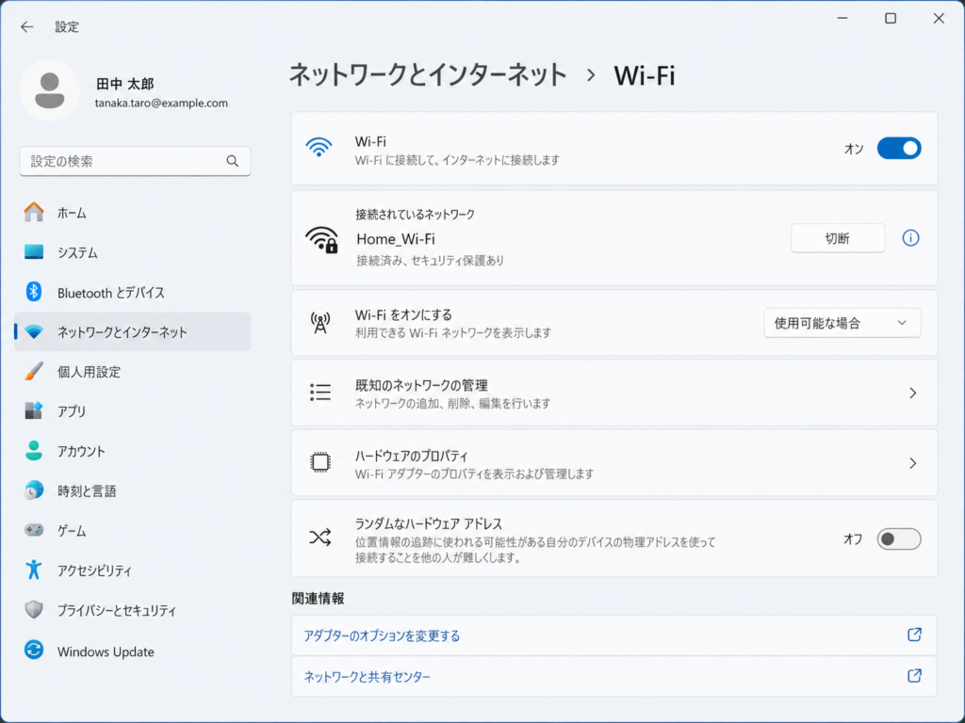This screenshot has width=965, height=723.
Task: Click the back arrow icon in title bar
Action: (x=26, y=27)
